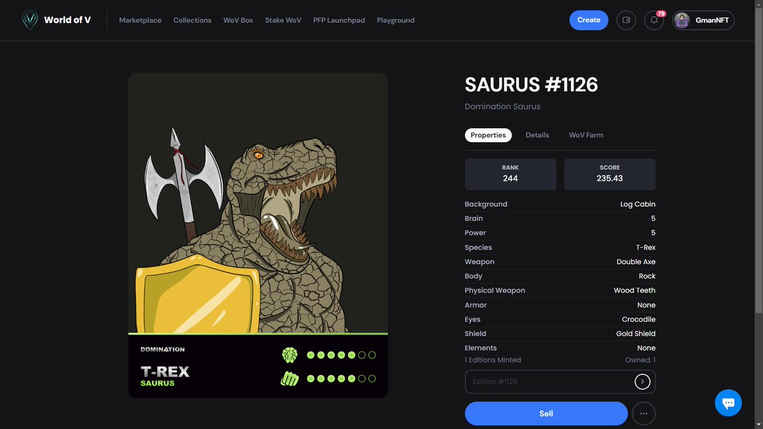Click the DOMINATION label on card

[x=163, y=350]
